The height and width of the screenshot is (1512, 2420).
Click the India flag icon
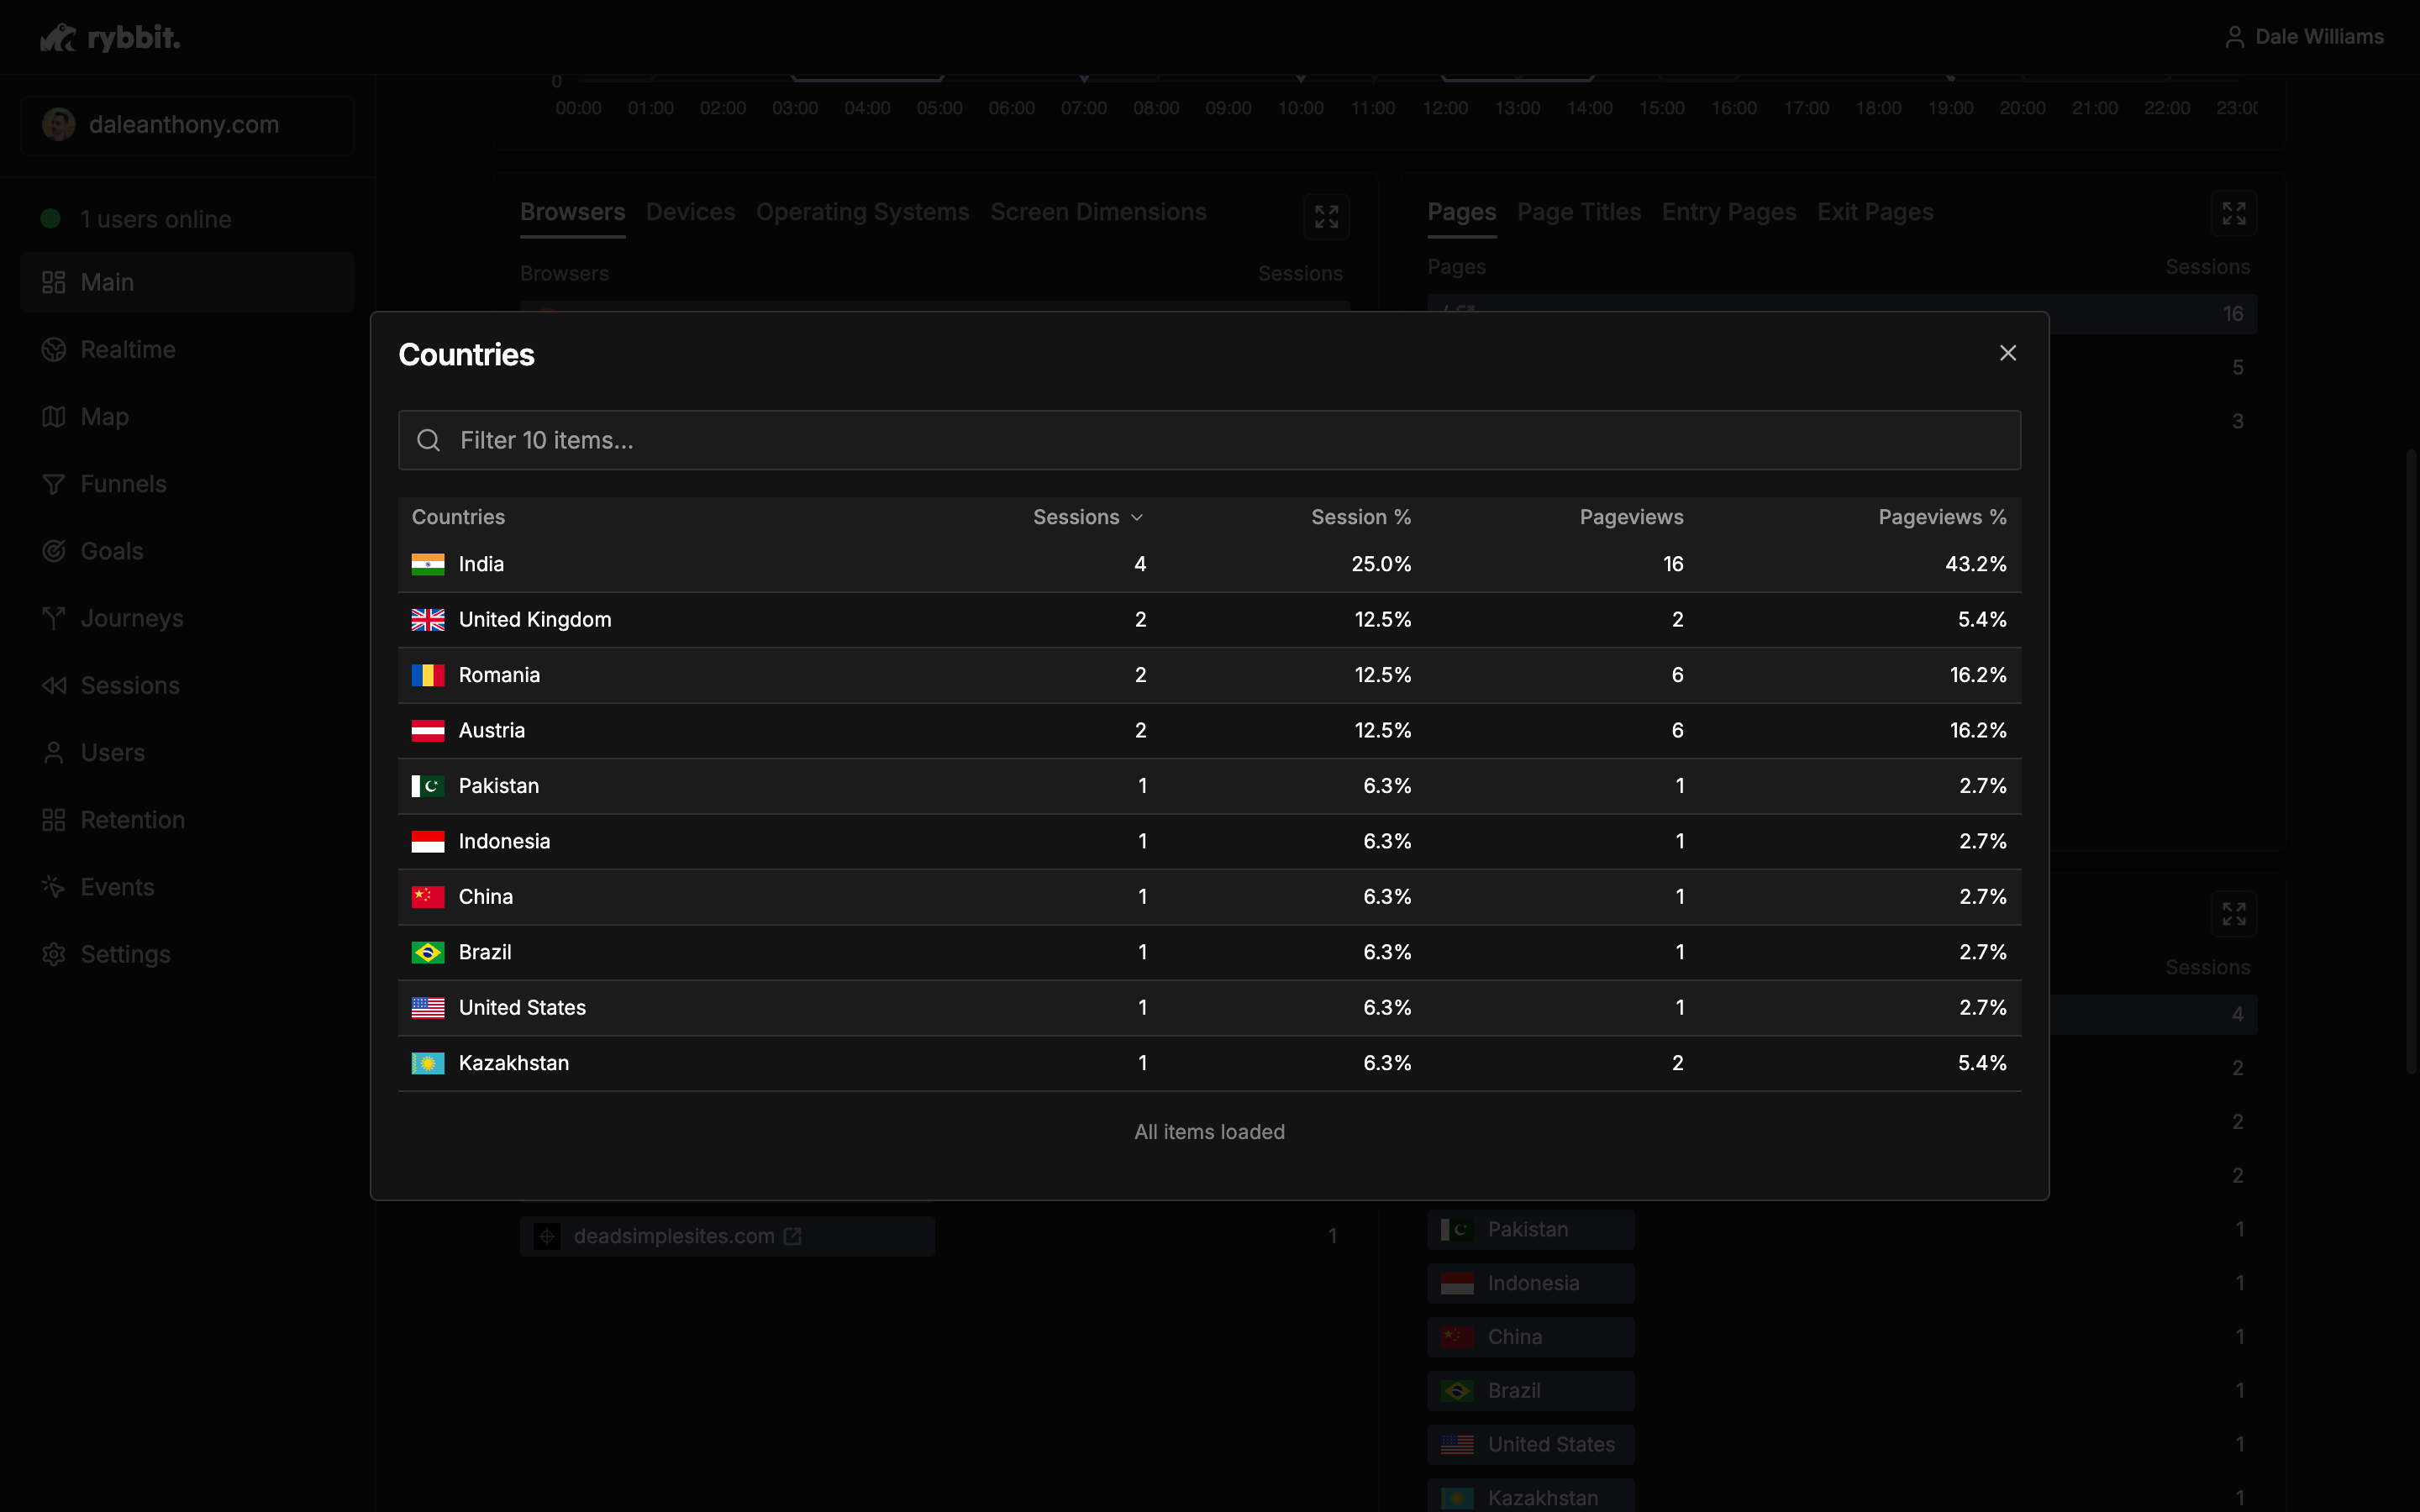(x=428, y=564)
